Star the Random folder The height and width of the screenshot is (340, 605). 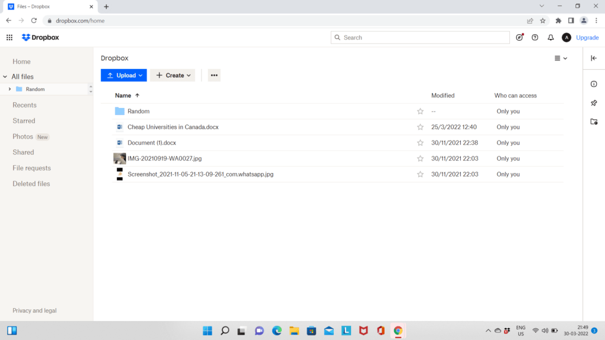pos(420,111)
